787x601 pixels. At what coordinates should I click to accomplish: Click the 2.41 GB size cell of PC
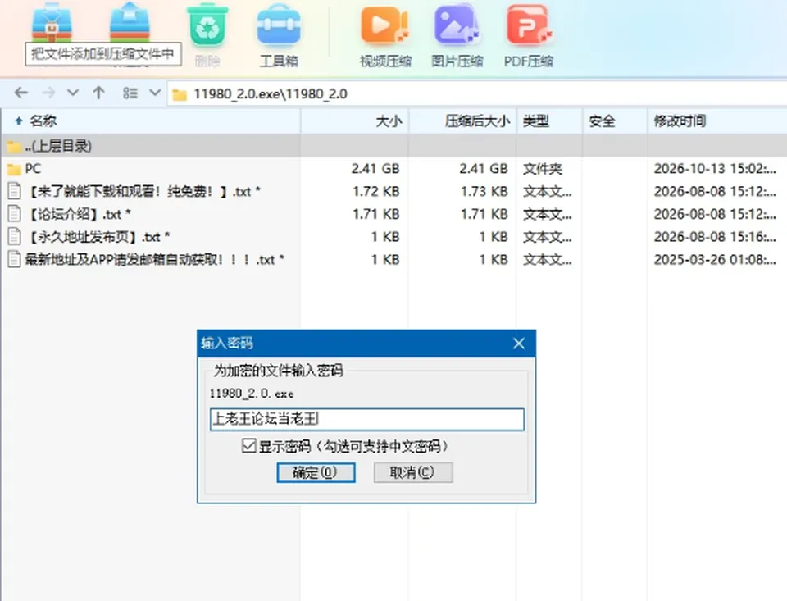click(x=375, y=169)
